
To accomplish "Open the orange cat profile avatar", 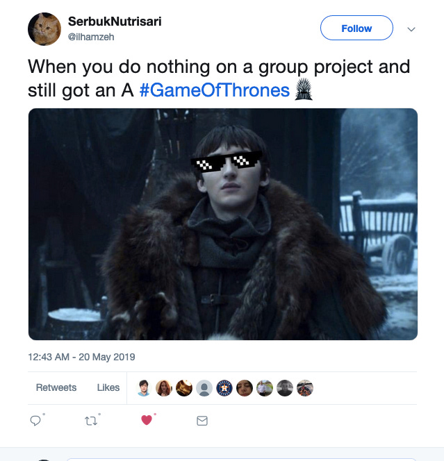I will (x=44, y=29).
